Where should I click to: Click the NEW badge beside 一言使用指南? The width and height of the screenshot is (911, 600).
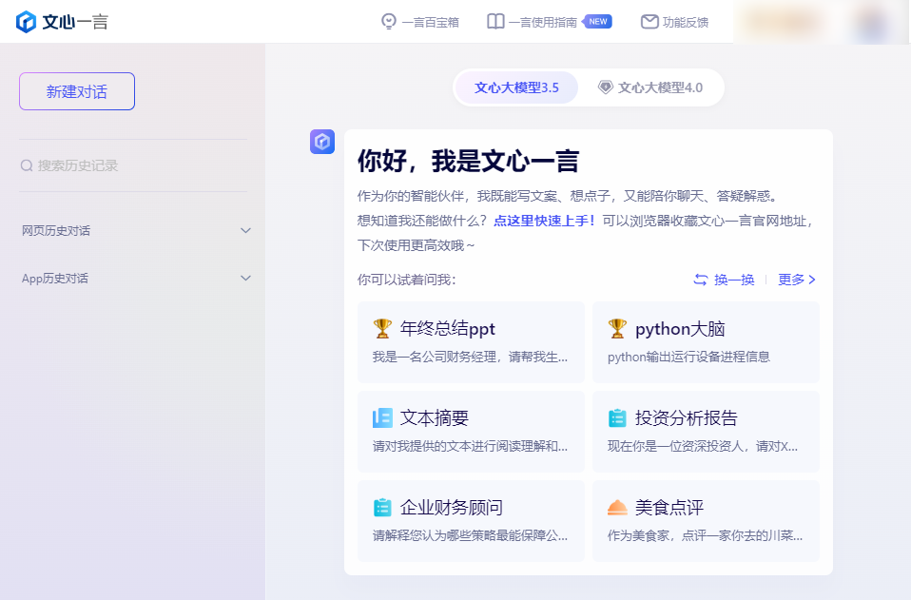pos(598,22)
